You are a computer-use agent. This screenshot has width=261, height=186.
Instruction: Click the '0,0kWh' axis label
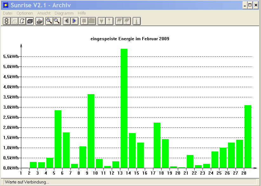point(11,168)
